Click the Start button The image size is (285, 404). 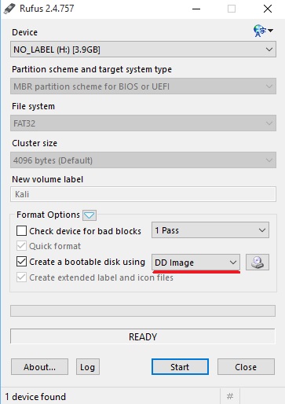click(180, 367)
